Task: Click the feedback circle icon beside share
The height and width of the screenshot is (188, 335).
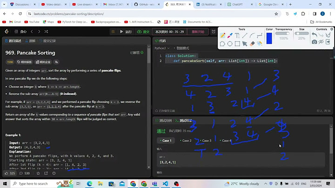Action: pos(54,173)
